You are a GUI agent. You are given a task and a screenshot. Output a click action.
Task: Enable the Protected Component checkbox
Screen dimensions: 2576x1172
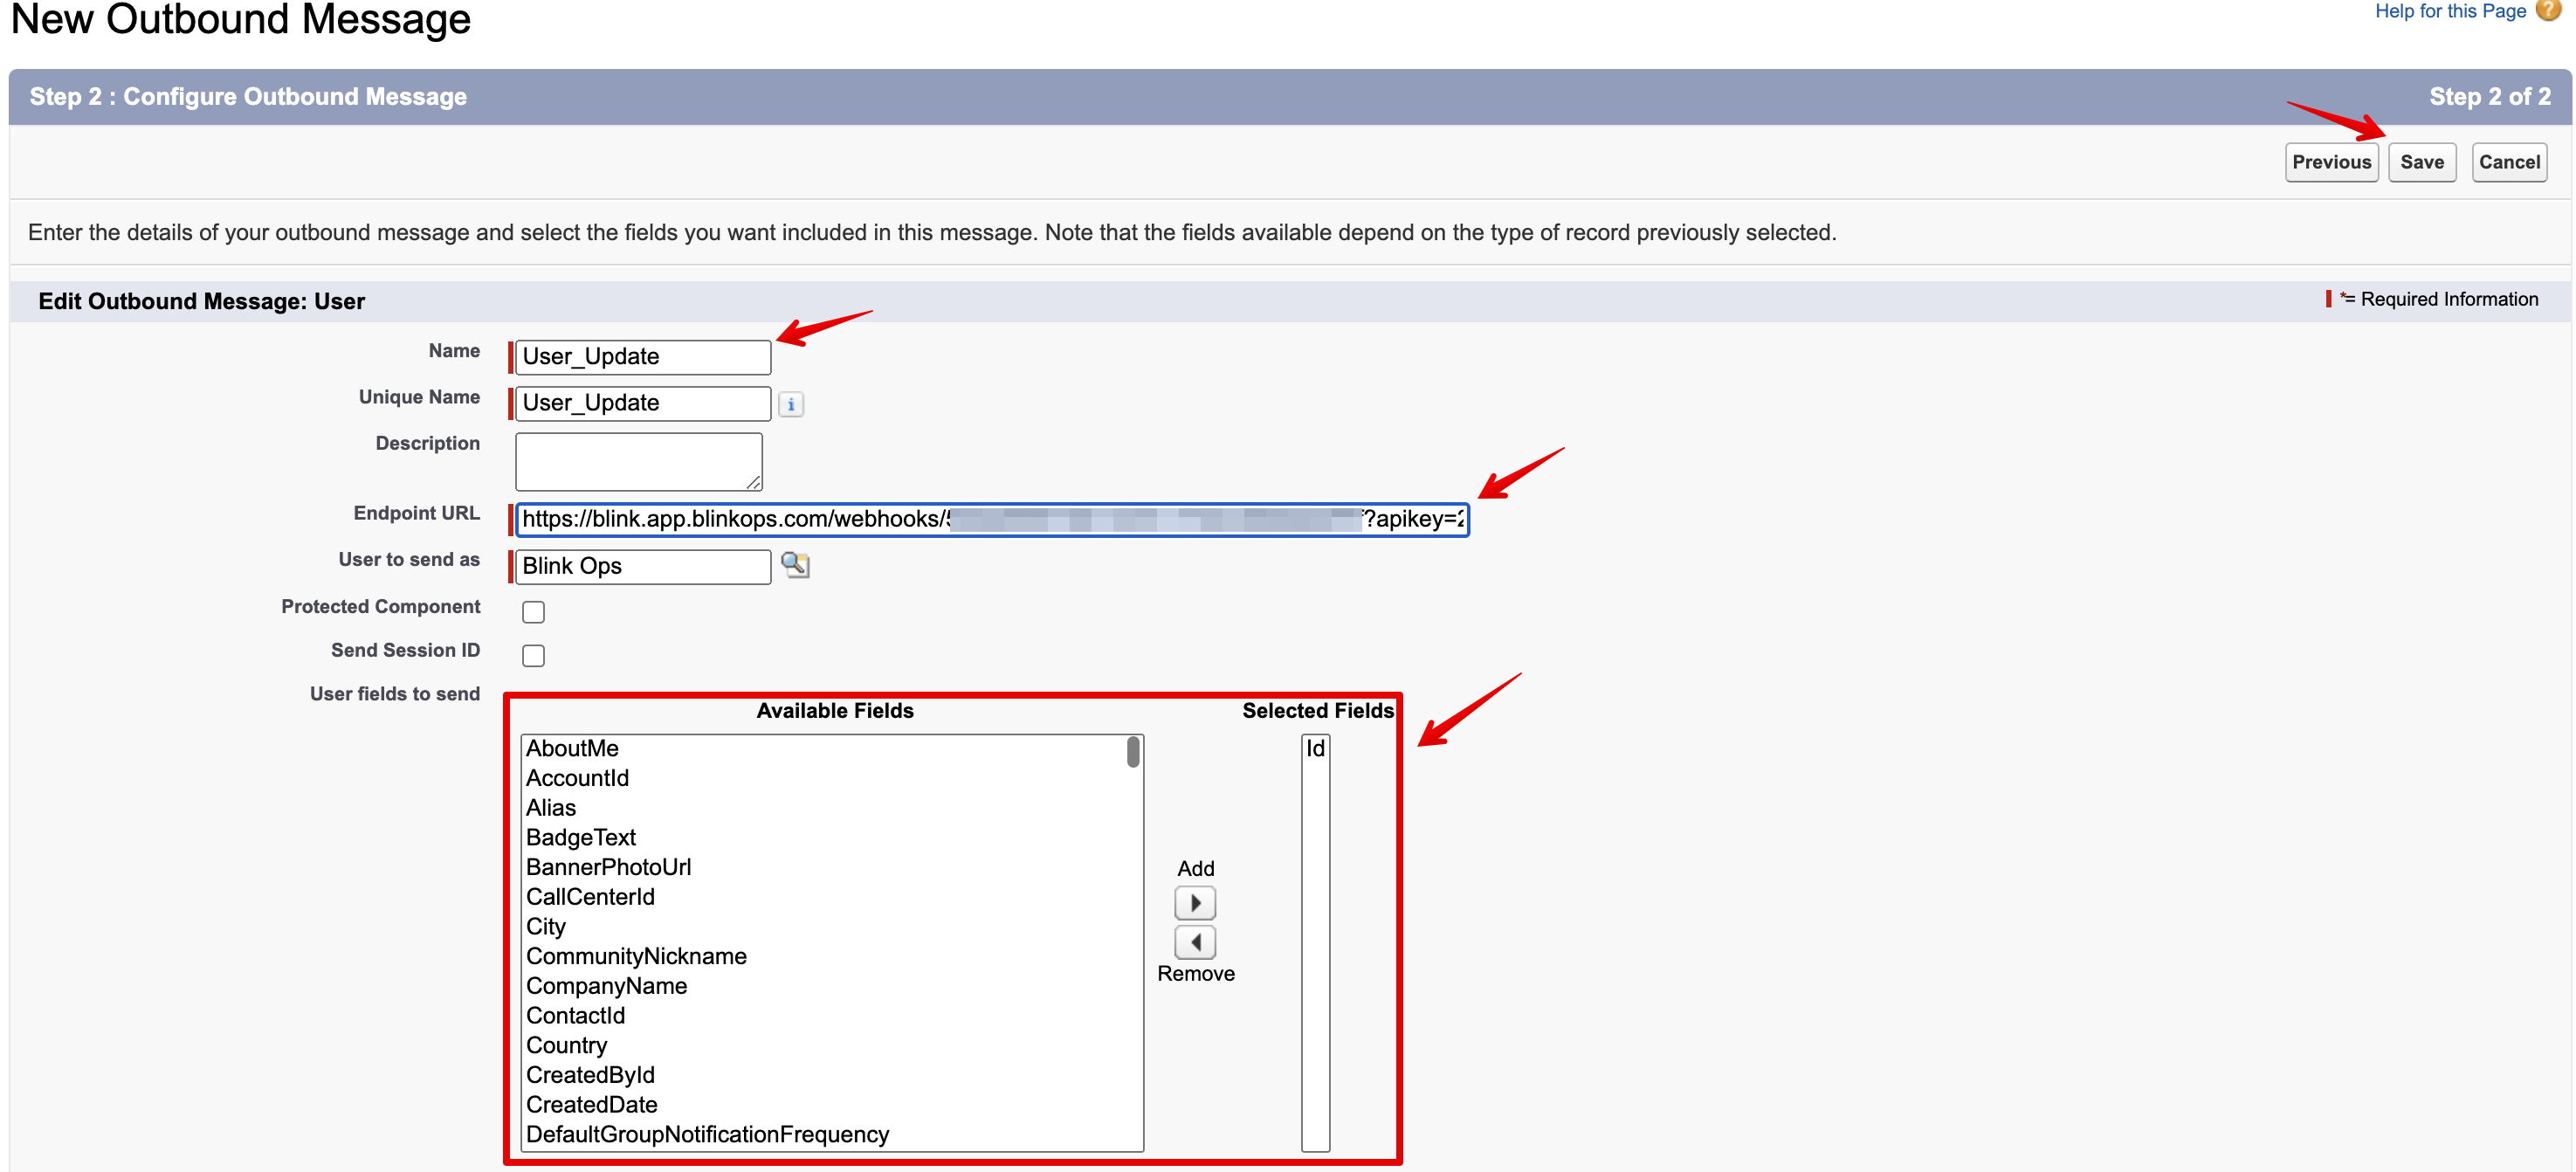pyautogui.click(x=534, y=612)
